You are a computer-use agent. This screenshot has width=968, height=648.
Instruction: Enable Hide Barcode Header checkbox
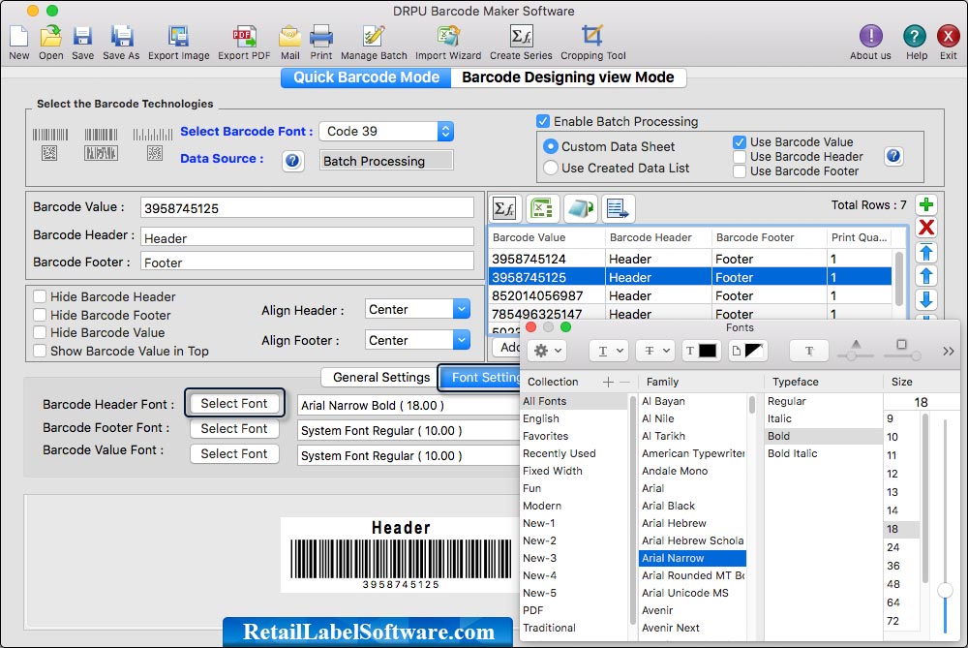point(41,297)
